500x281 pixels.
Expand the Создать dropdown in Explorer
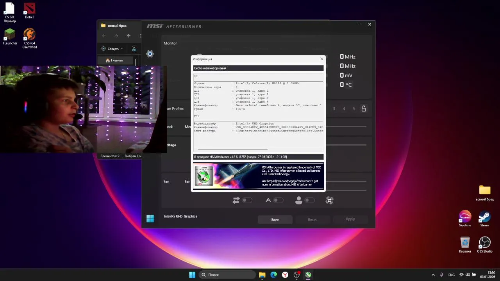click(x=112, y=49)
